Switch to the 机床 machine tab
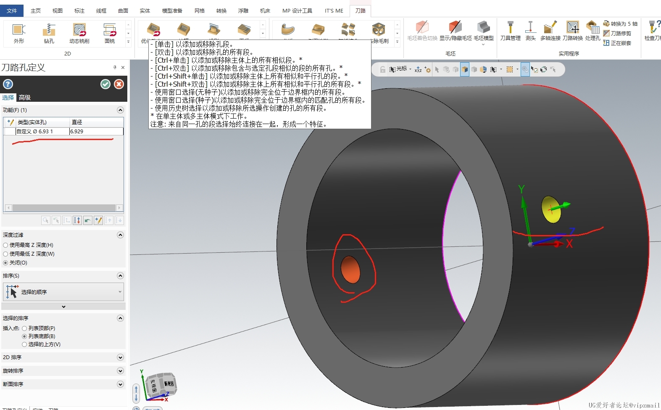Viewport: 661px width, 410px height. pos(265,11)
